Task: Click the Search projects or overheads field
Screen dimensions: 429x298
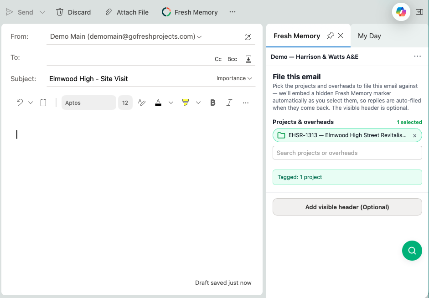Action: tap(347, 153)
